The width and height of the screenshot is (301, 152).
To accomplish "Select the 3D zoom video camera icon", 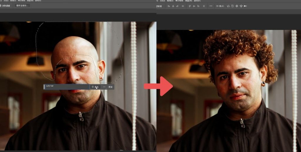I will pyautogui.click(x=245, y=6).
